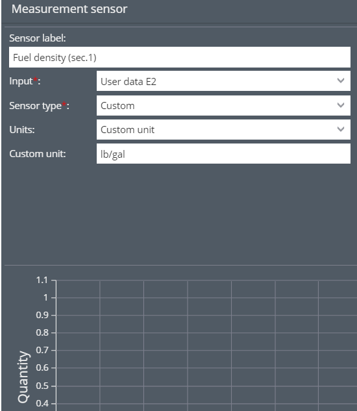The width and height of the screenshot is (357, 411).
Task: Click the chevron arrow in the Units box
Action: coord(341,129)
